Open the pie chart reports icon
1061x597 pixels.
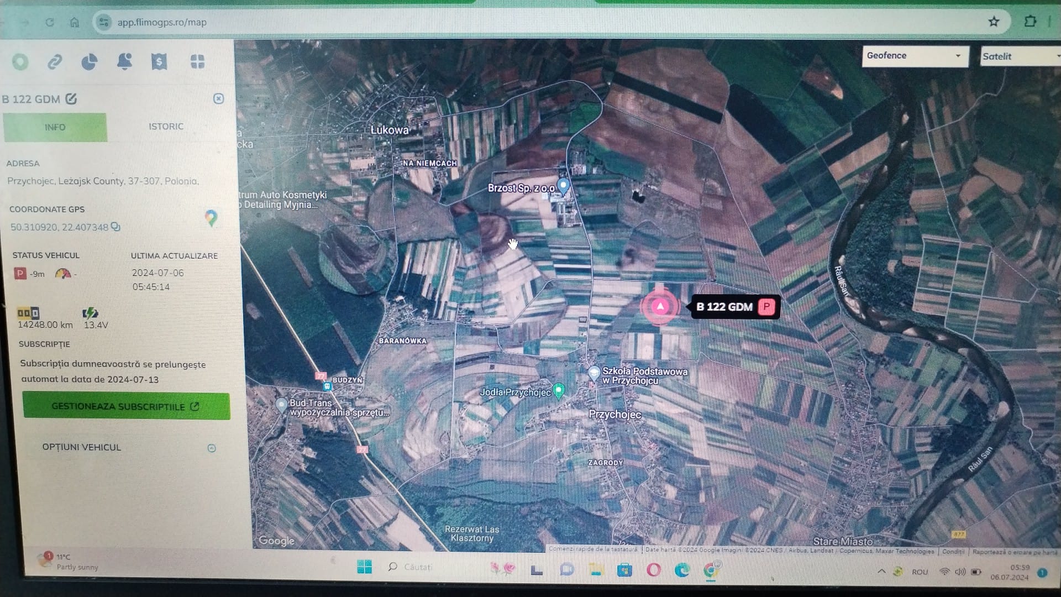point(90,62)
